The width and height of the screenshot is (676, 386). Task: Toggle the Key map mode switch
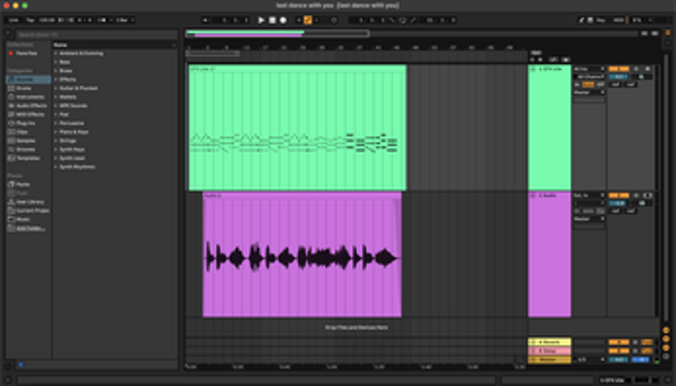coord(600,19)
